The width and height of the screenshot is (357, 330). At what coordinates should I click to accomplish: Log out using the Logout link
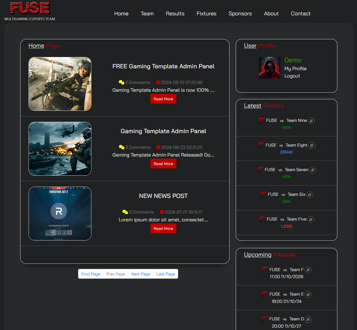(x=292, y=76)
